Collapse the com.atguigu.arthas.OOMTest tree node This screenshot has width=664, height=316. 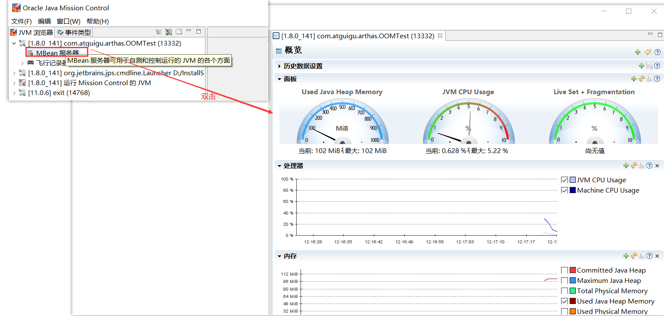point(14,43)
